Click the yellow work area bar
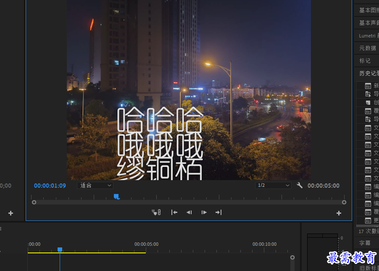The height and width of the screenshot is (271, 379). (87, 253)
